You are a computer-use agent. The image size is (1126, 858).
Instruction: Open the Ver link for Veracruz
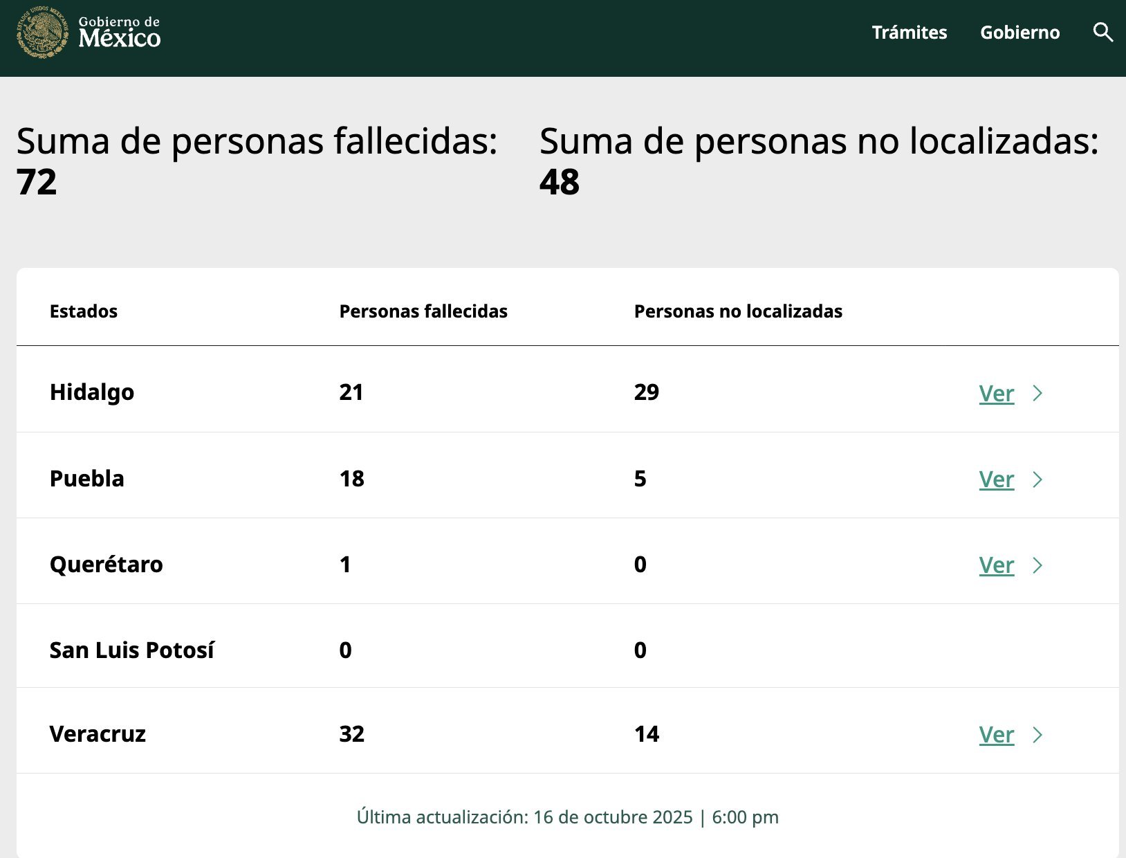coord(996,735)
